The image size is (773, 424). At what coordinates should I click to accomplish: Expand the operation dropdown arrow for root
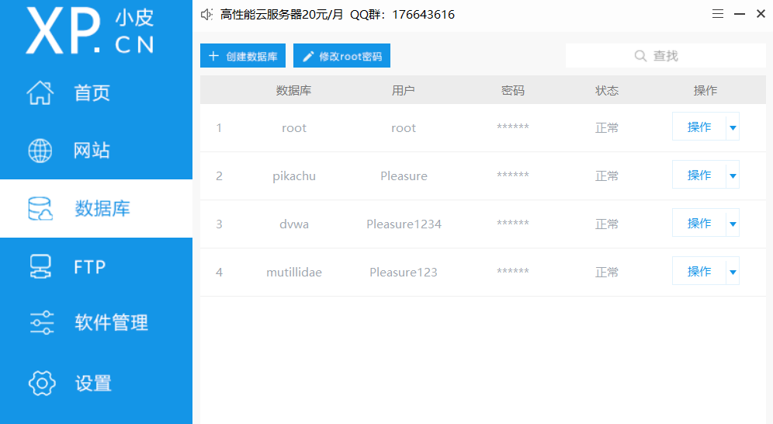pos(733,127)
